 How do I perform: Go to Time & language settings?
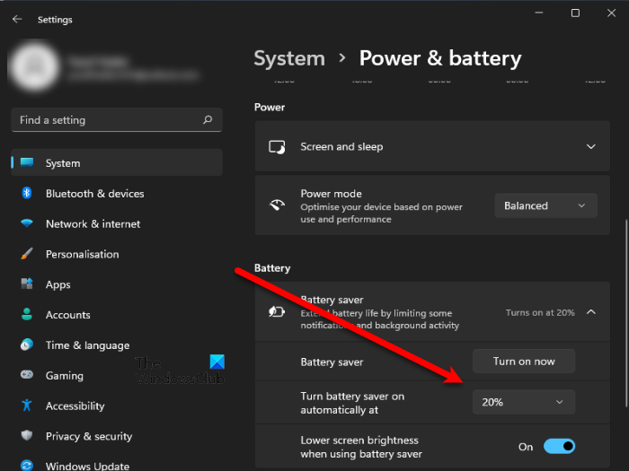coord(87,345)
